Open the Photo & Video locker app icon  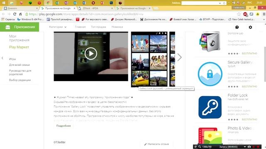[x=210, y=136]
